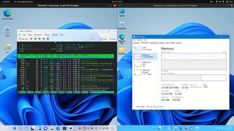The width and height of the screenshot is (234, 131).
Task: Switch to Users tab in Task Manager
Action: [167, 43]
